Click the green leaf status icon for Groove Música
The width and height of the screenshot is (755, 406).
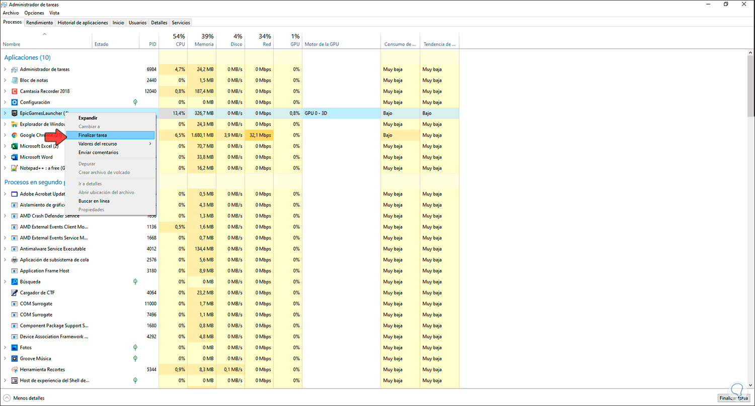[135, 359]
